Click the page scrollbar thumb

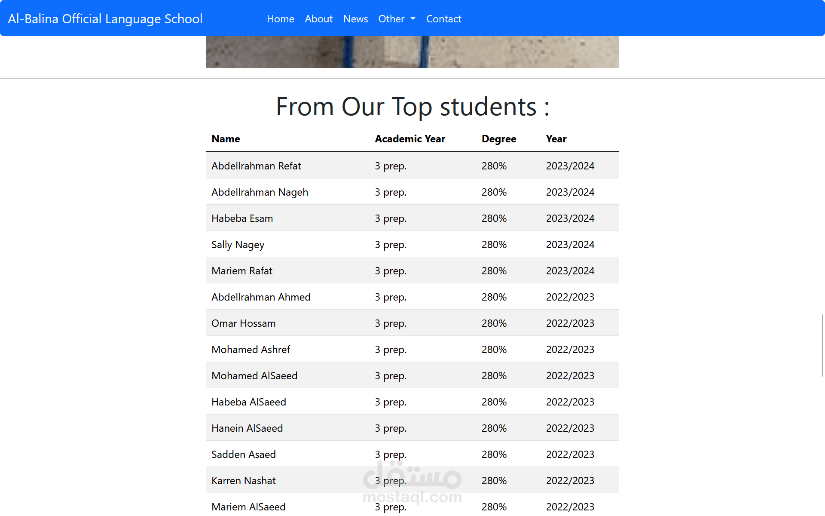823,345
